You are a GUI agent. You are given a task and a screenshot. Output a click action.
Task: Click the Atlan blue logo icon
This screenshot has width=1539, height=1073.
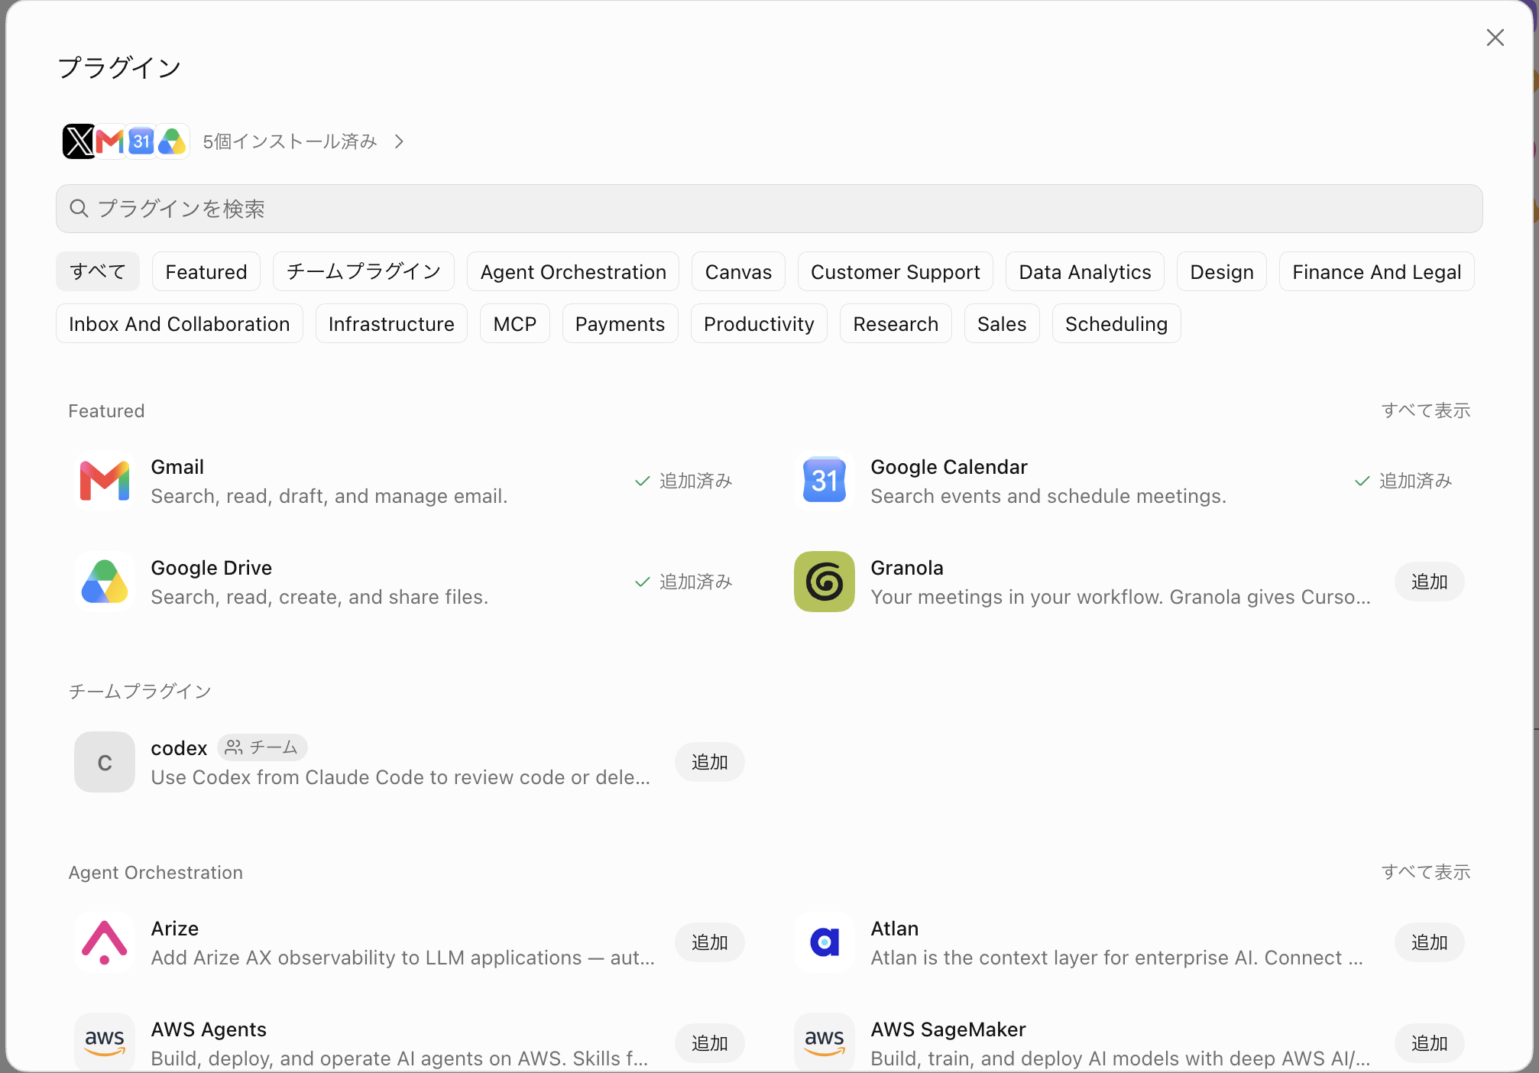(x=825, y=942)
